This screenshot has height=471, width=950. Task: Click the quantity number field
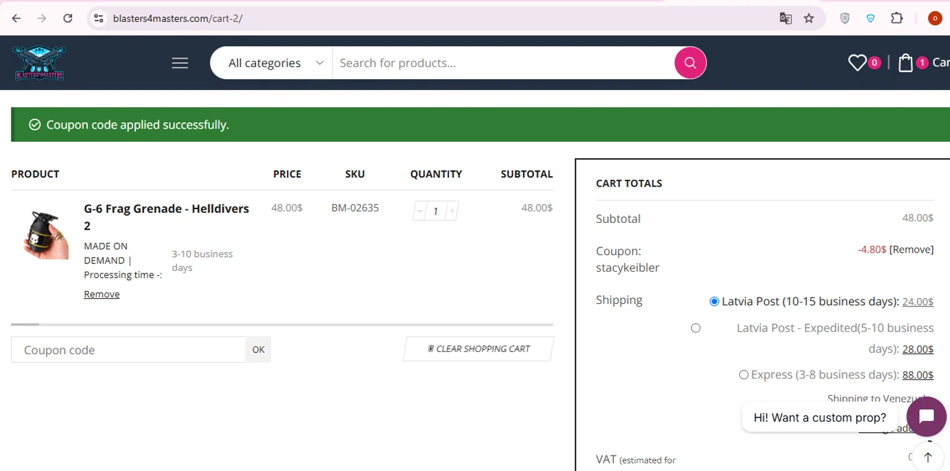point(436,211)
